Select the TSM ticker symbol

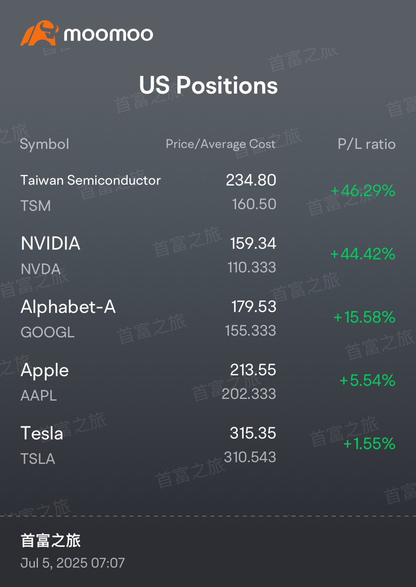[36, 206]
